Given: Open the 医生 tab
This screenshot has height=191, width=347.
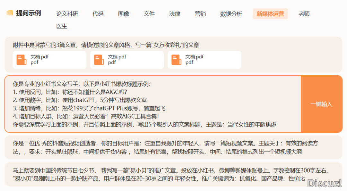Looking at the screenshot, I should pos(62,26).
